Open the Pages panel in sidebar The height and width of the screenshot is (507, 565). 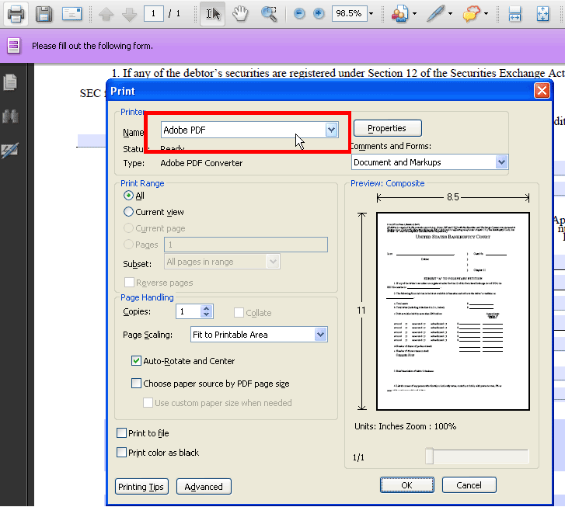point(10,82)
